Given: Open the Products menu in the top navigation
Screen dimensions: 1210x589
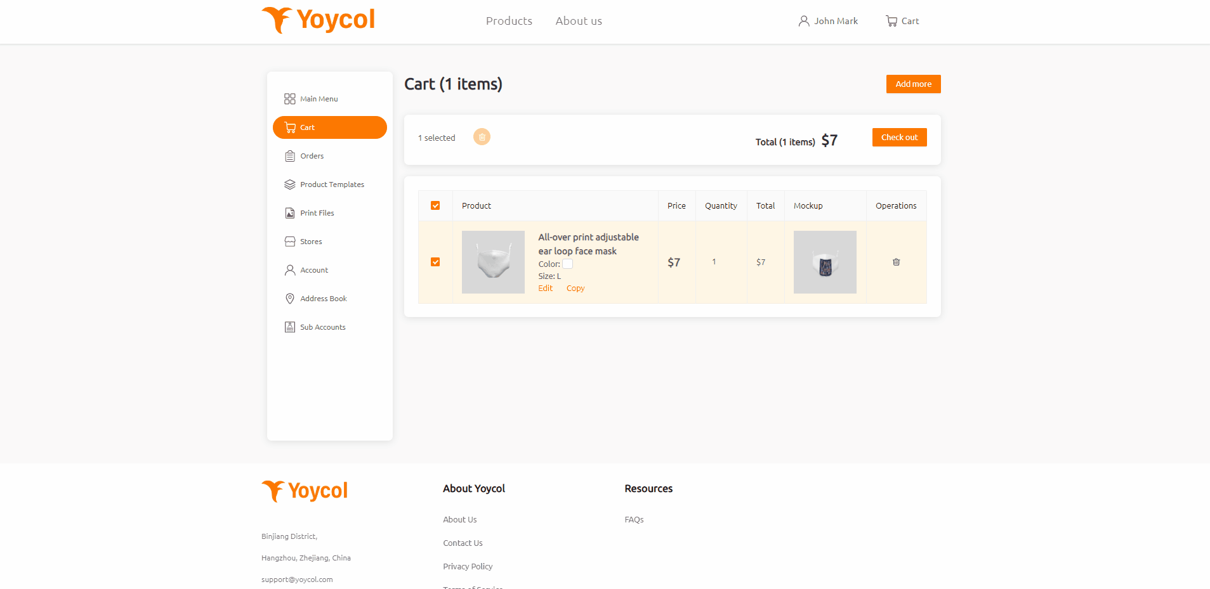Looking at the screenshot, I should pos(508,20).
